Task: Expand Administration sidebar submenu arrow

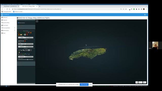Action: pyautogui.click(x=15, y=30)
